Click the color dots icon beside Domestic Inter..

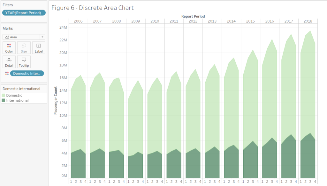pyautogui.click(x=7, y=74)
